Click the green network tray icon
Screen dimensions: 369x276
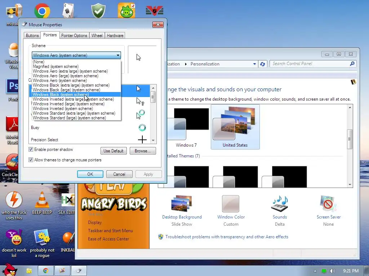pyautogui.click(x=324, y=271)
